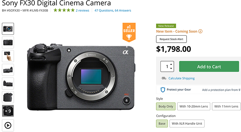Open the +9 more images thumbnail

(8, 111)
